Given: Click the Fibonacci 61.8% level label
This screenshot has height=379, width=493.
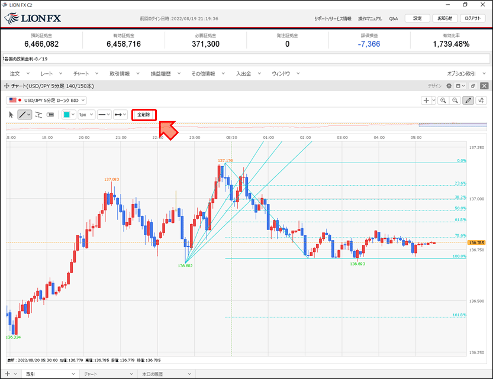Looking at the screenshot, I should point(460,220).
